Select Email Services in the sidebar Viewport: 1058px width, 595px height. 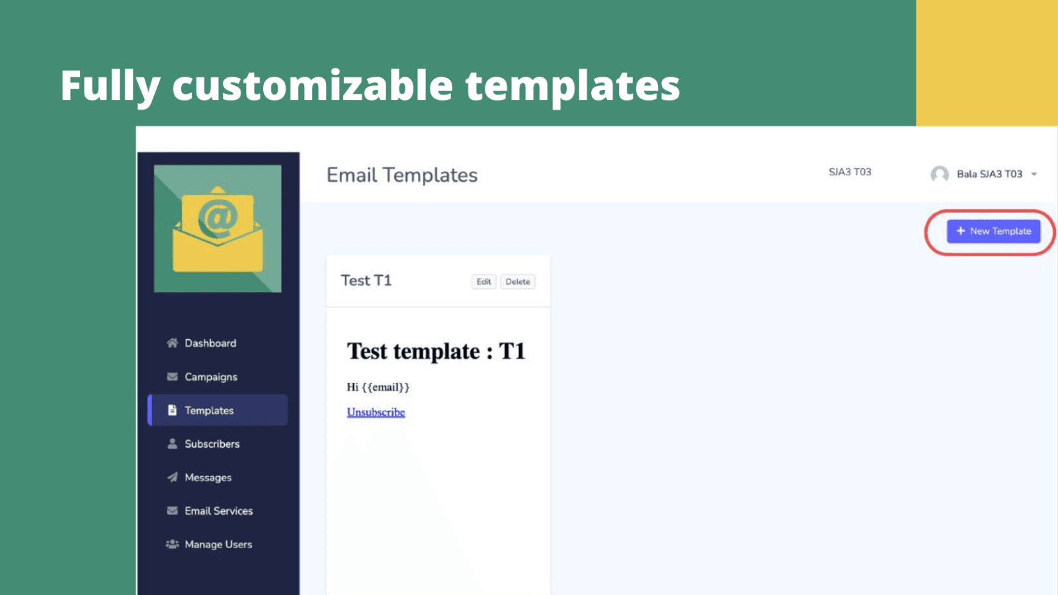(218, 511)
